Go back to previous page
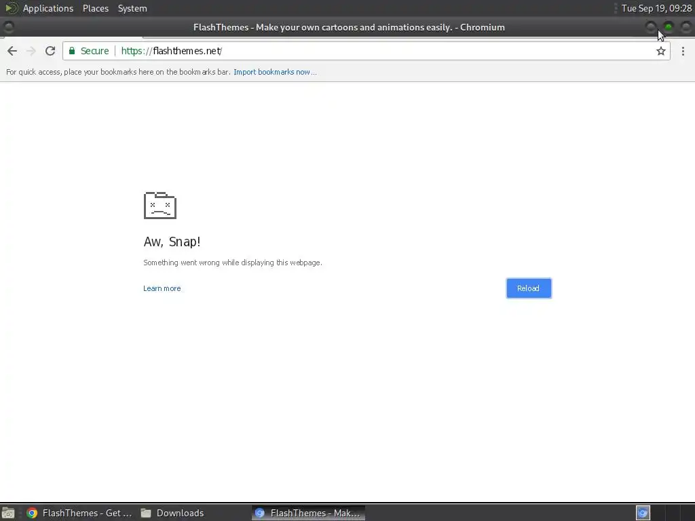695x521 pixels. 12,51
